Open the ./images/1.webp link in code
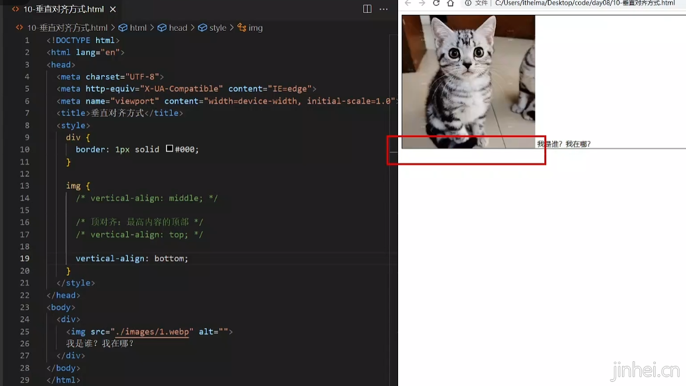Image resolution: width=686 pixels, height=386 pixels. (x=152, y=332)
